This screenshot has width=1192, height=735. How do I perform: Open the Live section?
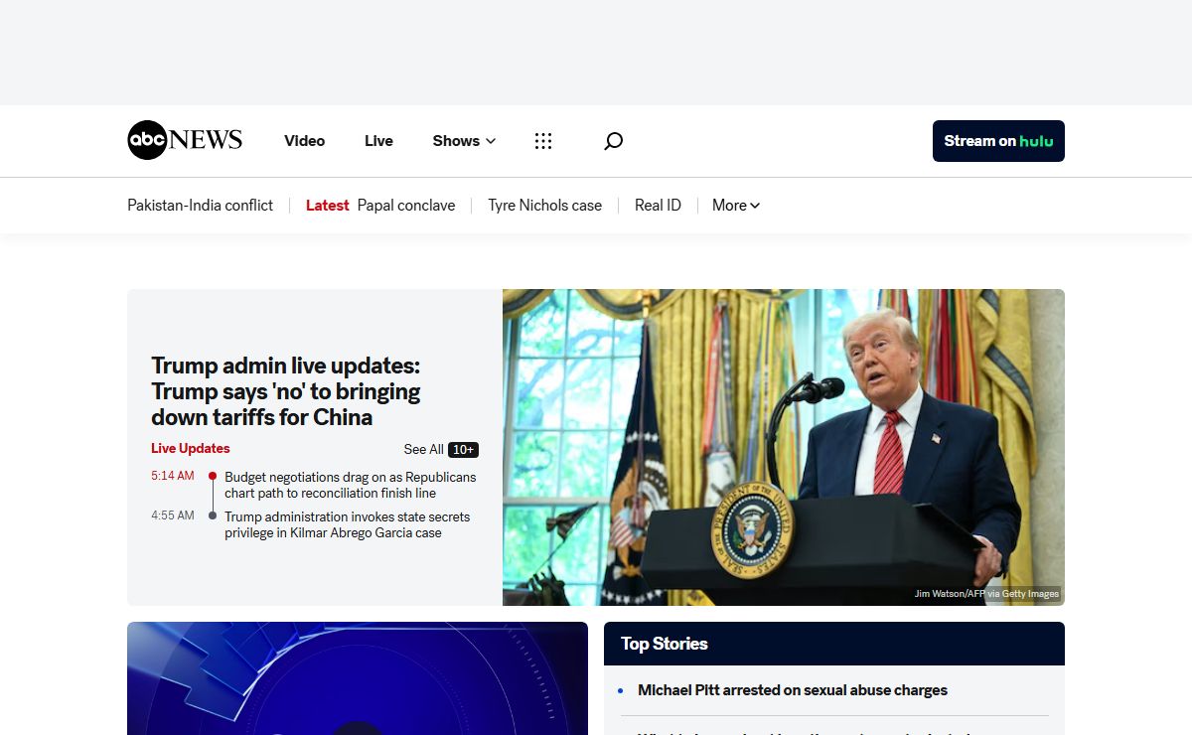(378, 141)
